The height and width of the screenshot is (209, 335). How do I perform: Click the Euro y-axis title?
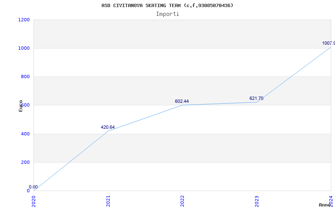click(x=21, y=105)
